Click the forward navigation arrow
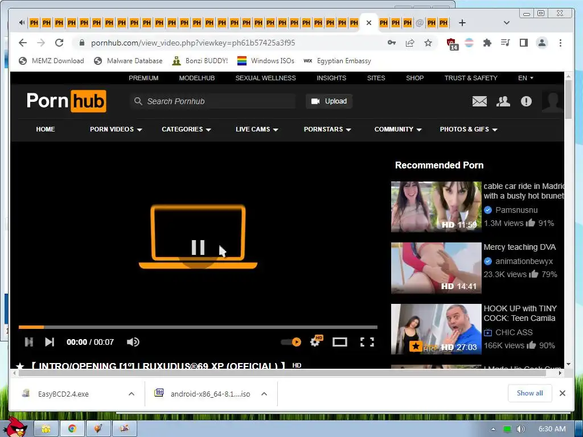Screen dimensions: 583x437 point(41,43)
